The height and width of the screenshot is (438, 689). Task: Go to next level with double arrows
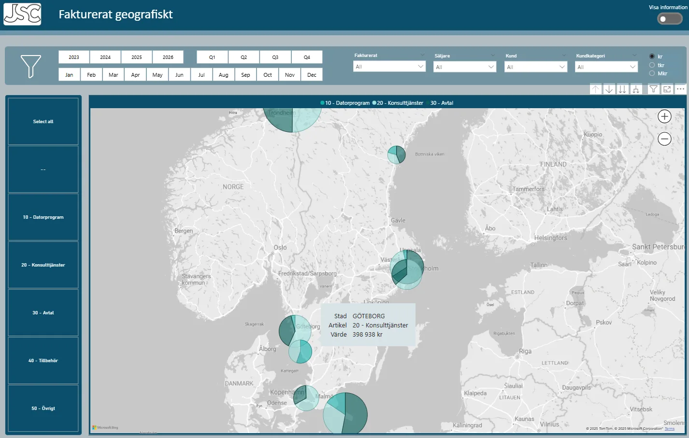click(622, 89)
